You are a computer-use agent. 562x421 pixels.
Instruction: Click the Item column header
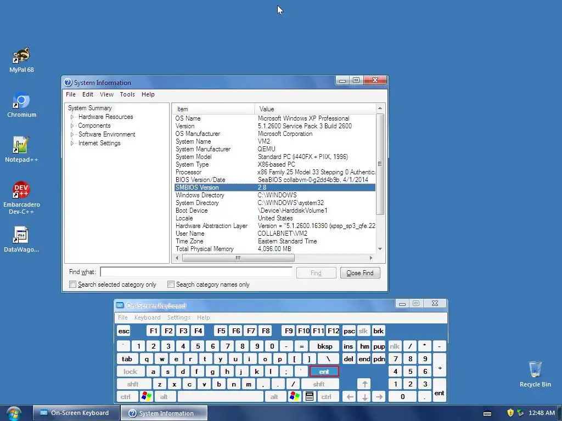coord(213,109)
